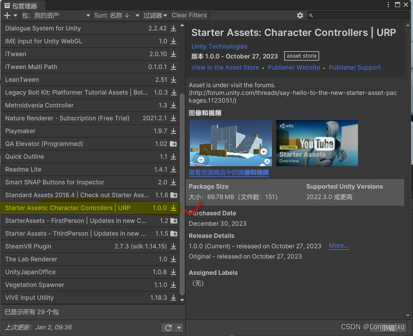Download Dialogue System for Unity package
The height and width of the screenshot is (336, 413).
[174, 28]
